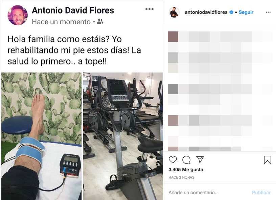Screen dimensions: 276x200
Task: Open the foot rehabilitation photo
Action: click(42, 136)
